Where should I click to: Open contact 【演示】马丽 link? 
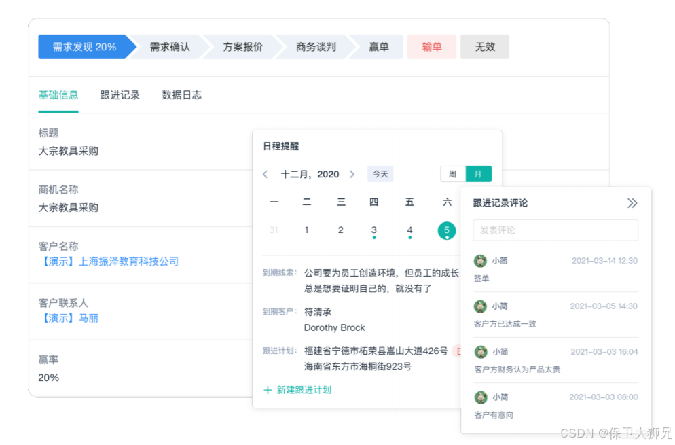[x=69, y=319]
